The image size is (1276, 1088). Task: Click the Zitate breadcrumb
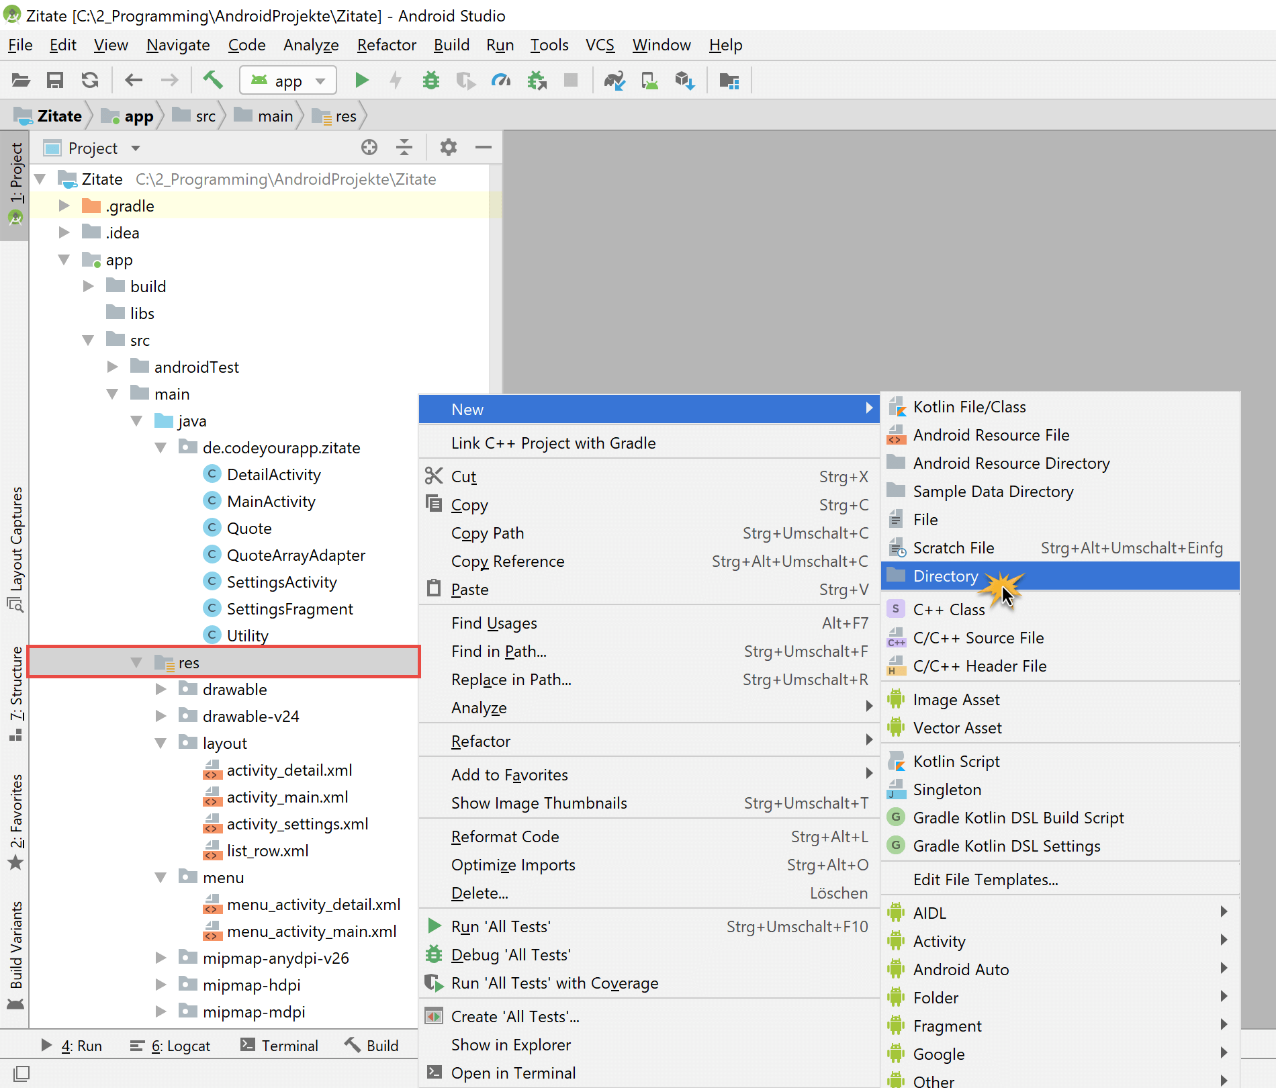pos(49,116)
